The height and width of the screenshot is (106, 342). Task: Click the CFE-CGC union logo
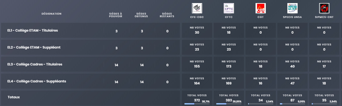[197, 8]
